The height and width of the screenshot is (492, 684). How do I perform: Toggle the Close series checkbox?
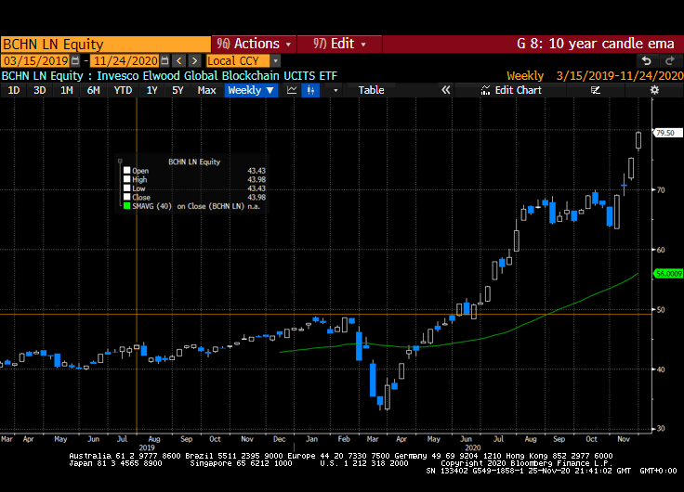[127, 197]
